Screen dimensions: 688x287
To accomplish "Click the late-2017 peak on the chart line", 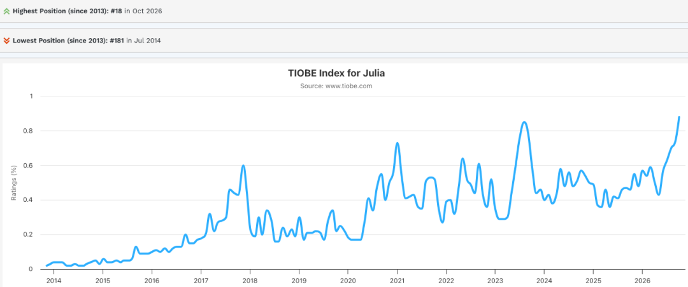I will [243, 165].
